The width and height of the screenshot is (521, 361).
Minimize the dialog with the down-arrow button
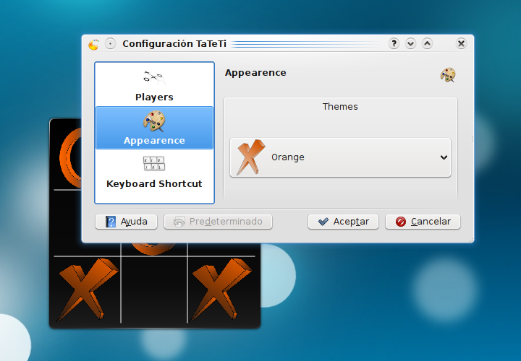click(x=411, y=43)
